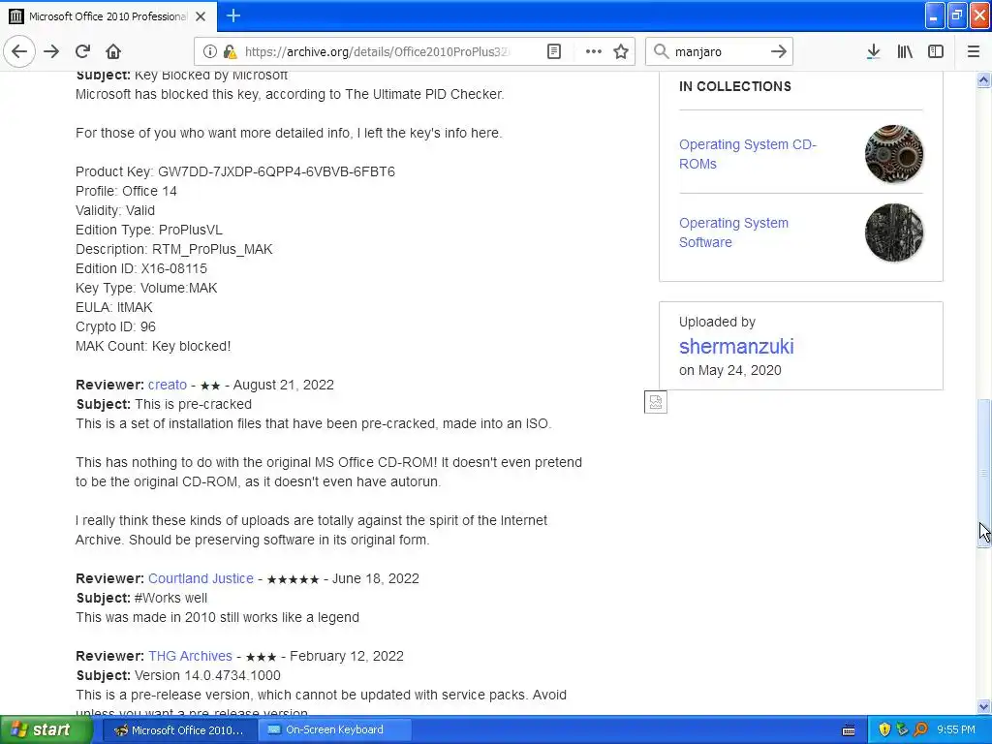This screenshot has width=992, height=744.
Task: Toggle reader view in address bar
Action: click(x=553, y=51)
